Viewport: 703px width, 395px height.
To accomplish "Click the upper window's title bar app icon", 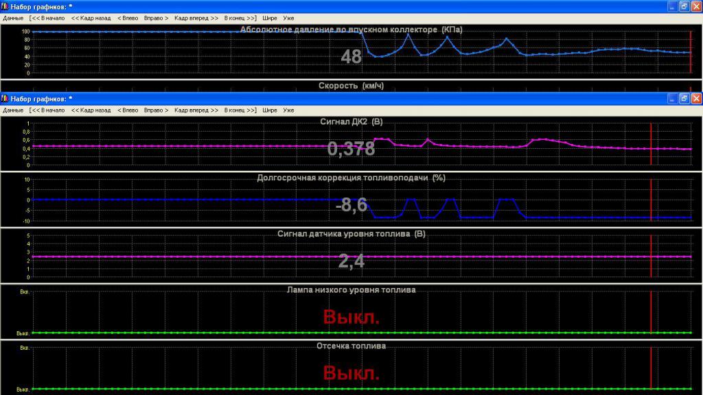I will [5, 6].
